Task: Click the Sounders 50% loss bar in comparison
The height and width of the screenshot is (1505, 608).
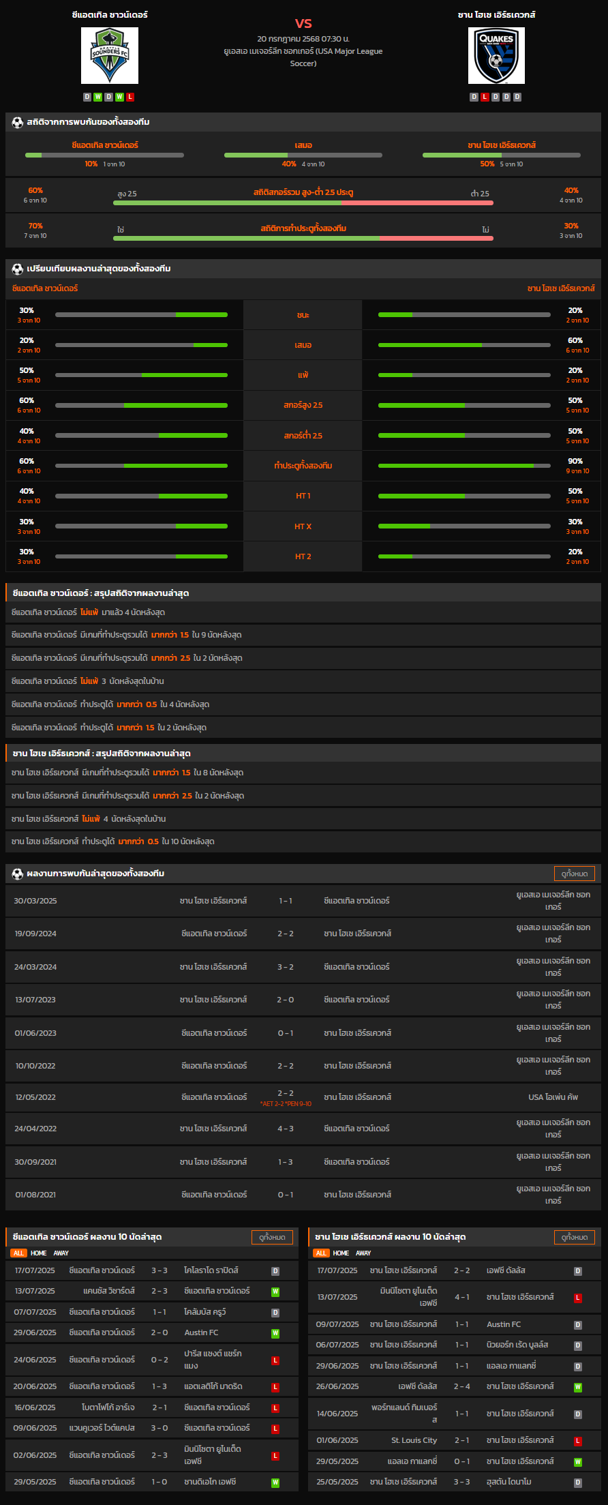Action: [141, 375]
